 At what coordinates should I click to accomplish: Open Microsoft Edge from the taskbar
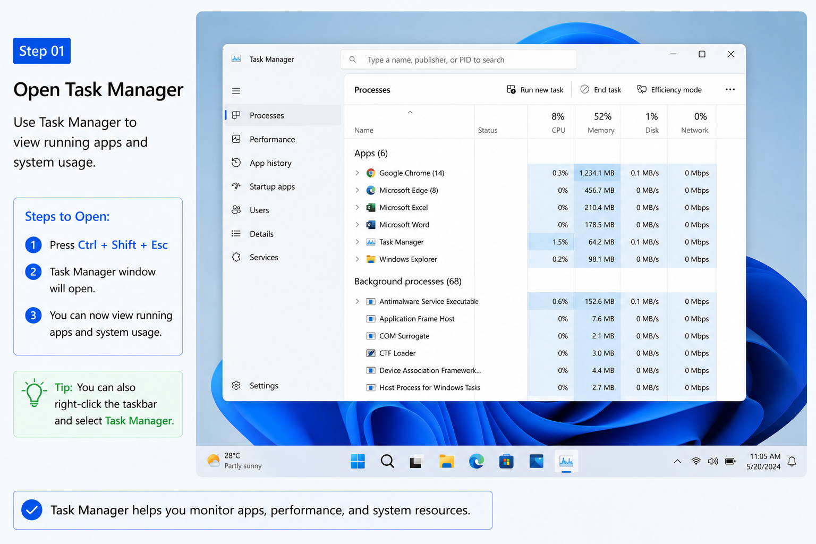click(x=477, y=461)
